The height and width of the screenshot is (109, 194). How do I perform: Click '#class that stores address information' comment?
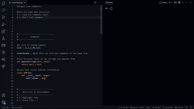click(38, 70)
